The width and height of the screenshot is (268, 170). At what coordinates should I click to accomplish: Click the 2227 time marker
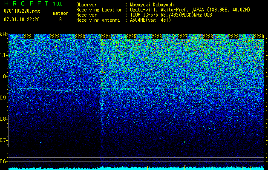click(x=182, y=37)
